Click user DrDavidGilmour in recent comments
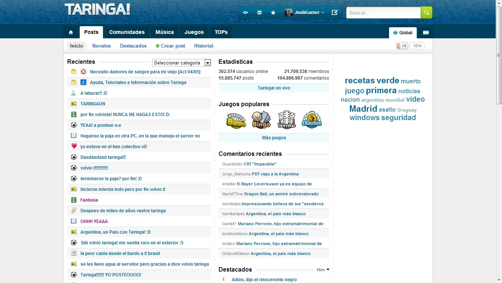 click(x=235, y=254)
